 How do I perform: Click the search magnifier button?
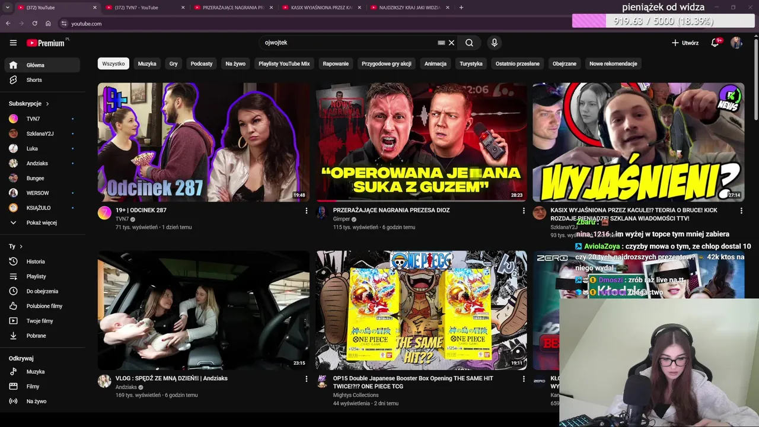point(469,43)
